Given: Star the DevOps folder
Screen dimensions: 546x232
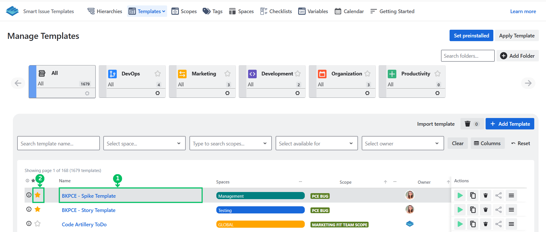Looking at the screenshot, I should [x=158, y=74].
